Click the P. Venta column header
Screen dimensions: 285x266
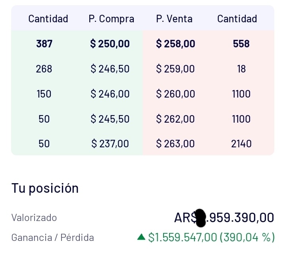coord(174,19)
